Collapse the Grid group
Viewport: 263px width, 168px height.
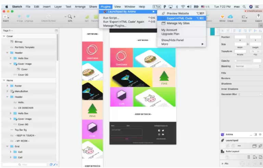pyautogui.click(x=7, y=146)
